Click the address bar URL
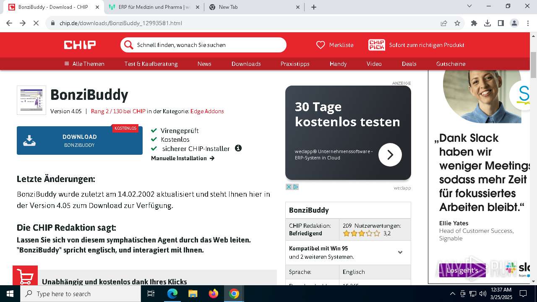 pyautogui.click(x=121, y=23)
